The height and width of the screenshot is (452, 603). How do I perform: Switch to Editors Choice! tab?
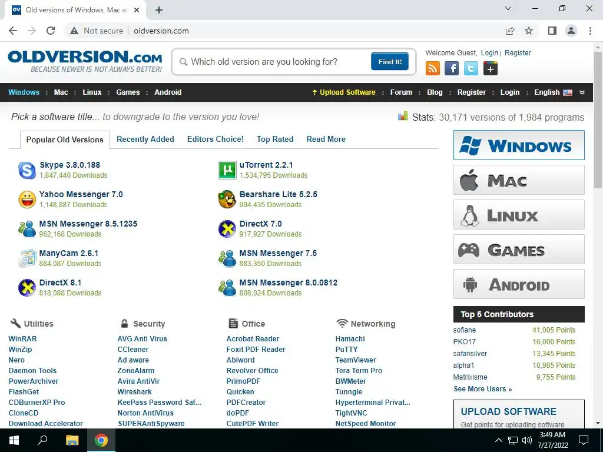216,139
